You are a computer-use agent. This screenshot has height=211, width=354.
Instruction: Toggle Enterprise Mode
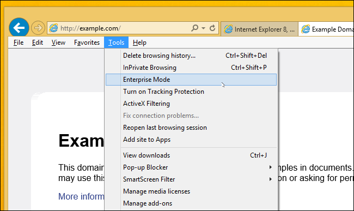[x=191, y=80]
